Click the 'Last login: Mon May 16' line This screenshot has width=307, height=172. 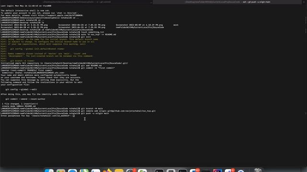point(26,6)
